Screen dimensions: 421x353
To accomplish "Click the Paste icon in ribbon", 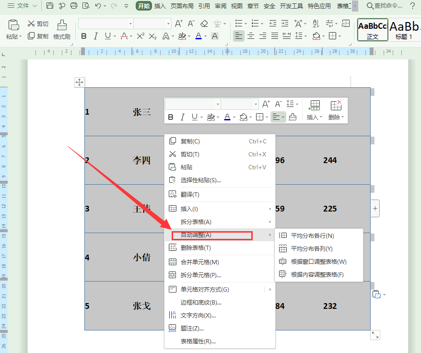I will coord(13,25).
